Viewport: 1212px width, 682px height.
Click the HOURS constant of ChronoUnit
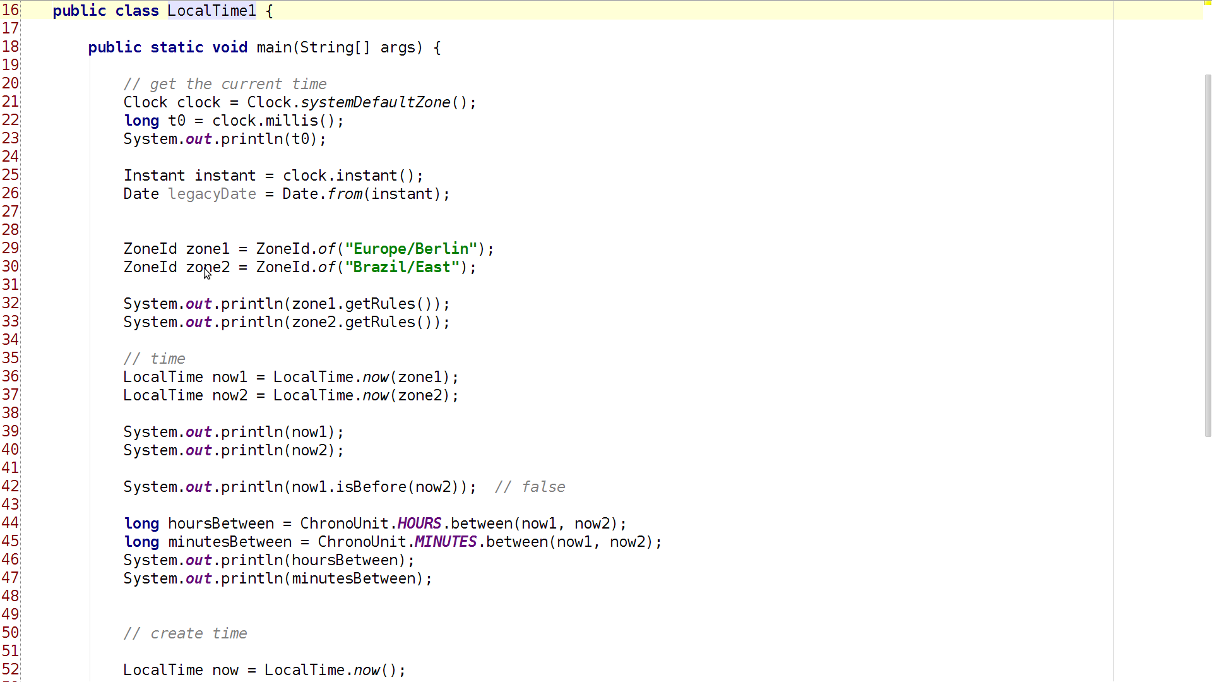(x=419, y=523)
